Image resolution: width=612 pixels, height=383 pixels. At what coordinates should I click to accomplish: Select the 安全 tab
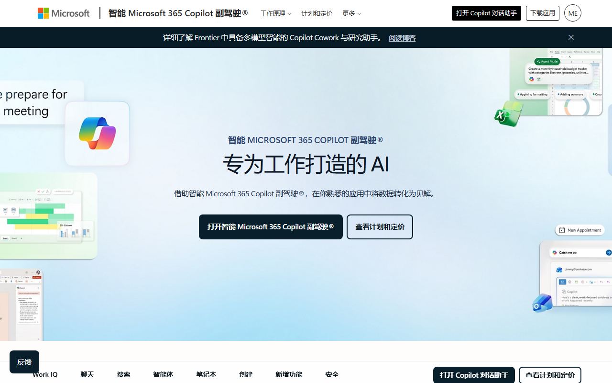coord(332,374)
